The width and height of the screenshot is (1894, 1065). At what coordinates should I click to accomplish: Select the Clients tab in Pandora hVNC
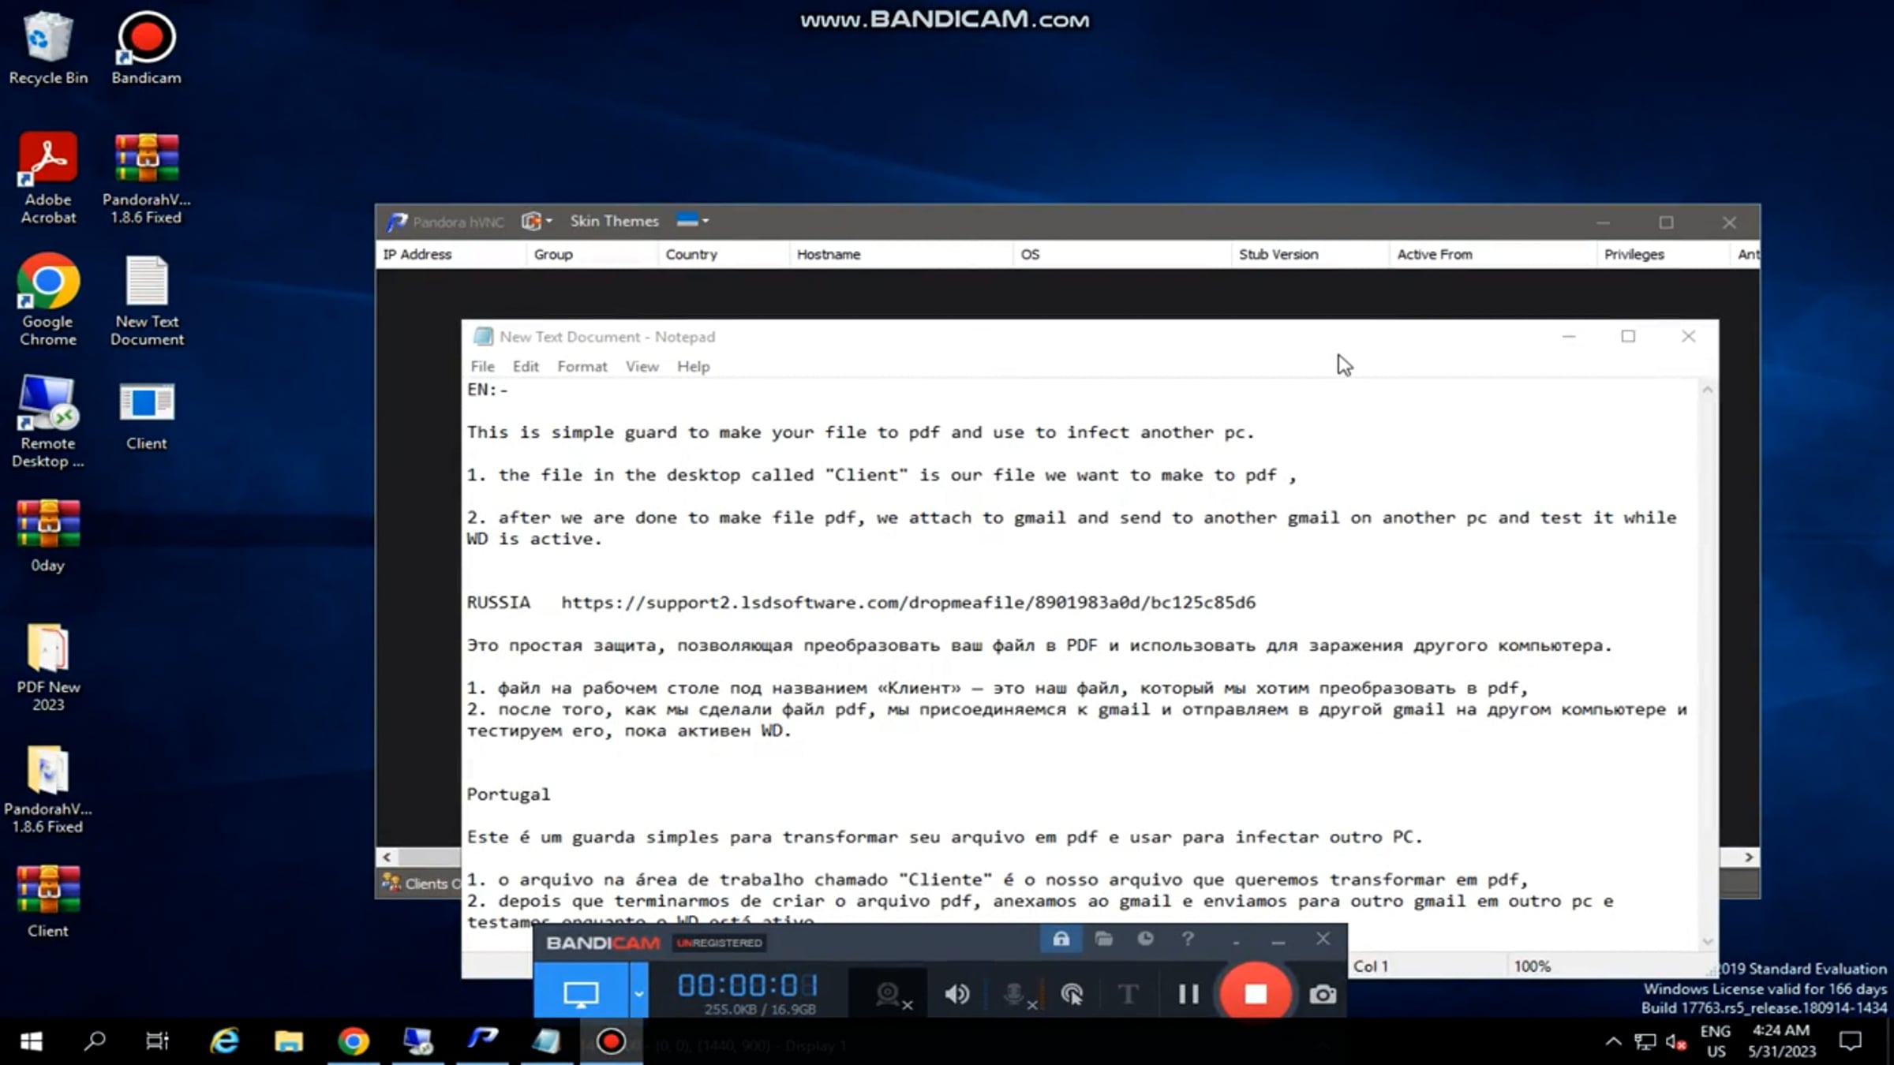click(420, 884)
